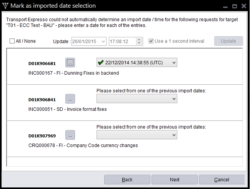This screenshot has width=250, height=189.
Task: Click the Update button at top right
Action: 228,41
